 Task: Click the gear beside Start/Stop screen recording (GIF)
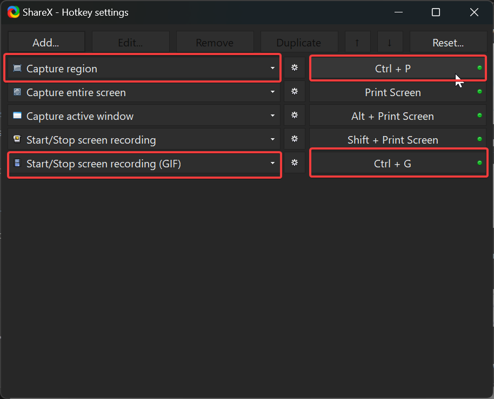[x=295, y=163]
